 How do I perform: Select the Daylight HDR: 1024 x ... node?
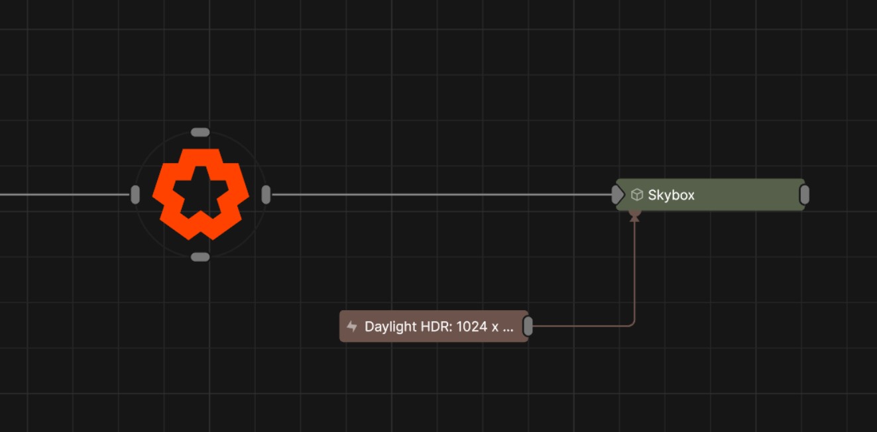[x=438, y=327]
